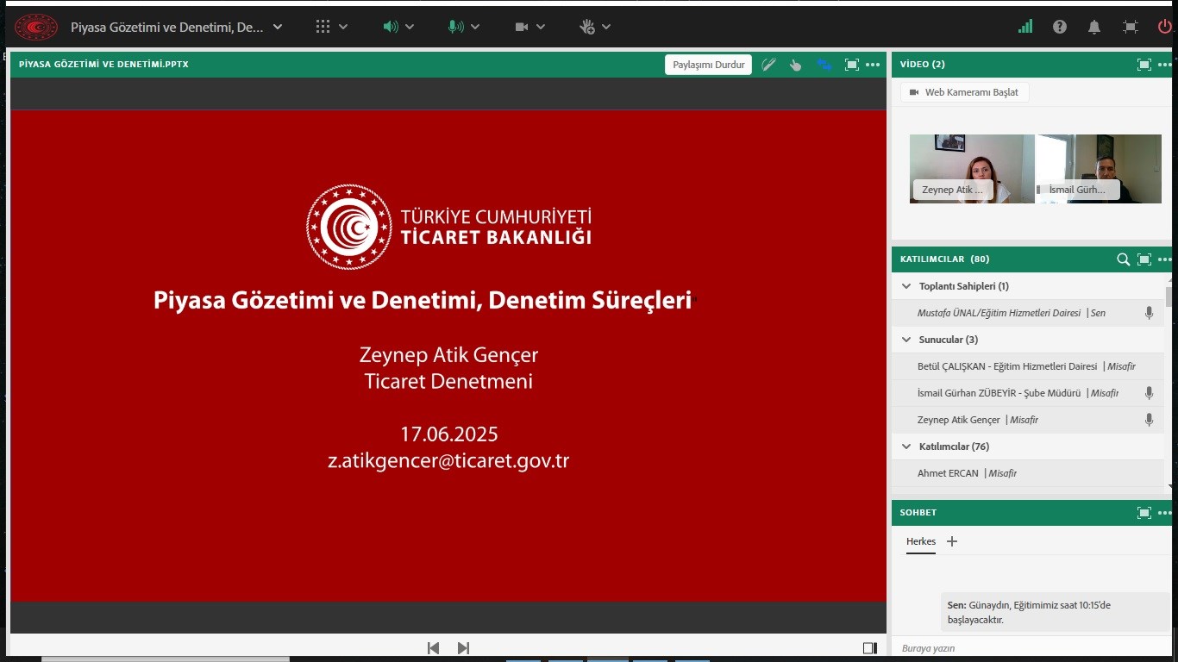
Task: Expand the pods menu arrow
Action: point(343,27)
